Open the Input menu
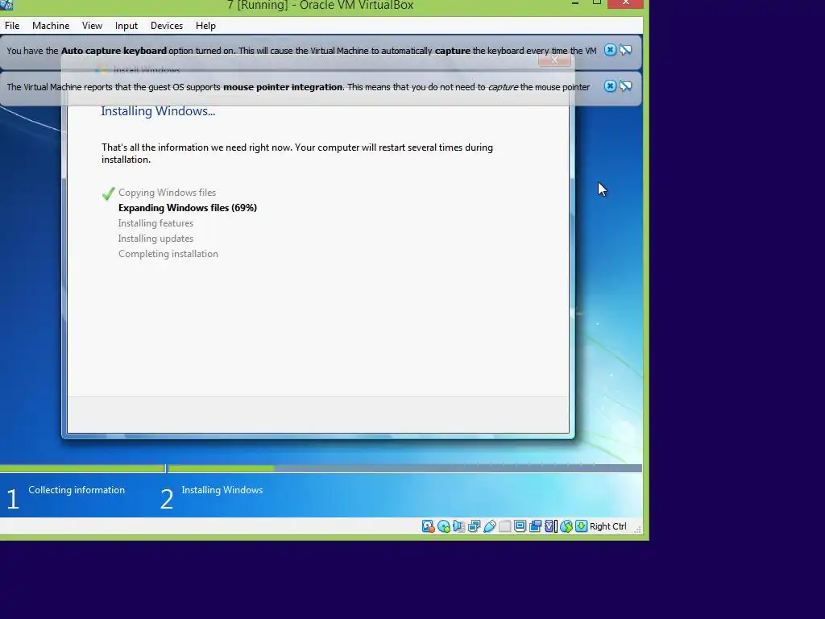Screen dimensions: 825x619 click(x=126, y=26)
